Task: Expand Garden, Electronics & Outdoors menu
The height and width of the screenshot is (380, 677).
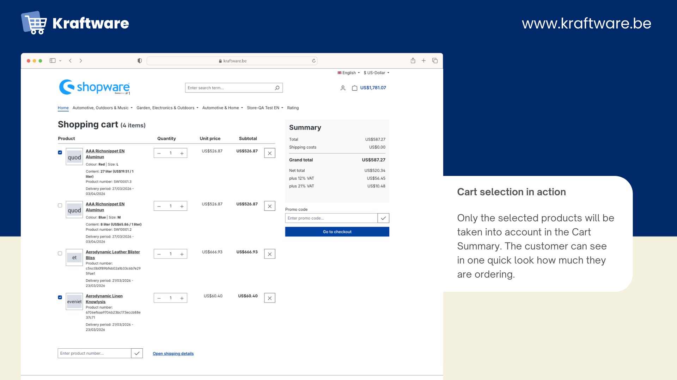Action: [167, 108]
